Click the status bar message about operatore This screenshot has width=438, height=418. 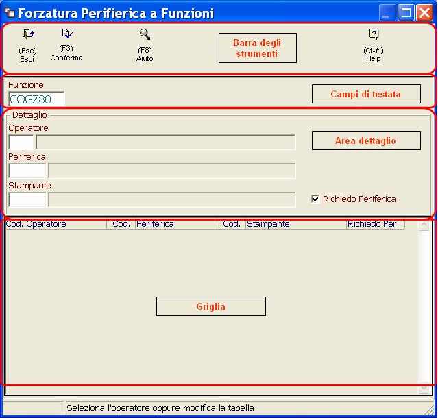(x=160, y=408)
